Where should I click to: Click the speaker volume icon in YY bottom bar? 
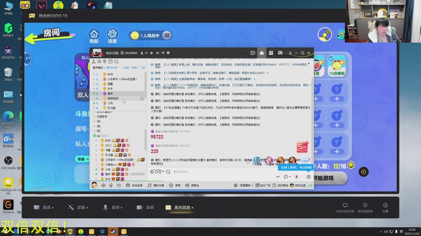tap(104, 185)
